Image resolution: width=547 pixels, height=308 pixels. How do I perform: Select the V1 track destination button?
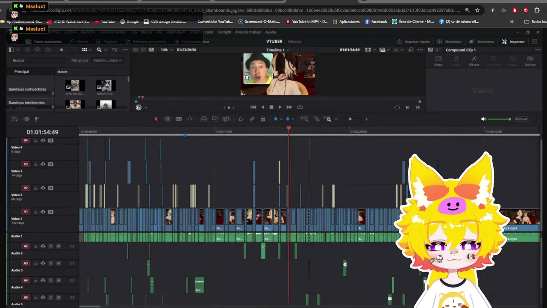[26, 212]
